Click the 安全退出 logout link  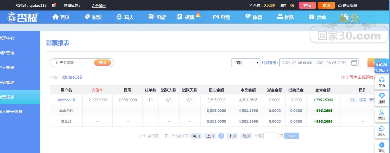[99, 6]
